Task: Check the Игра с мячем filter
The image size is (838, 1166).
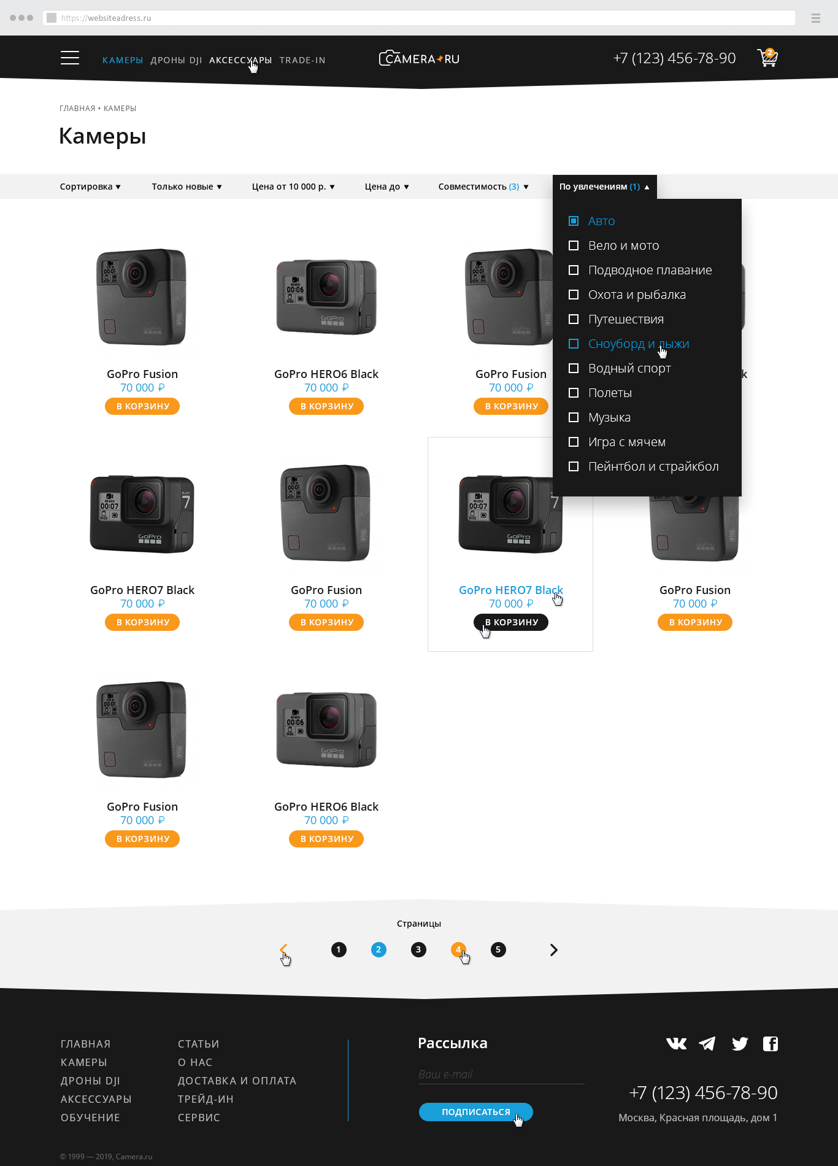Action: click(574, 442)
